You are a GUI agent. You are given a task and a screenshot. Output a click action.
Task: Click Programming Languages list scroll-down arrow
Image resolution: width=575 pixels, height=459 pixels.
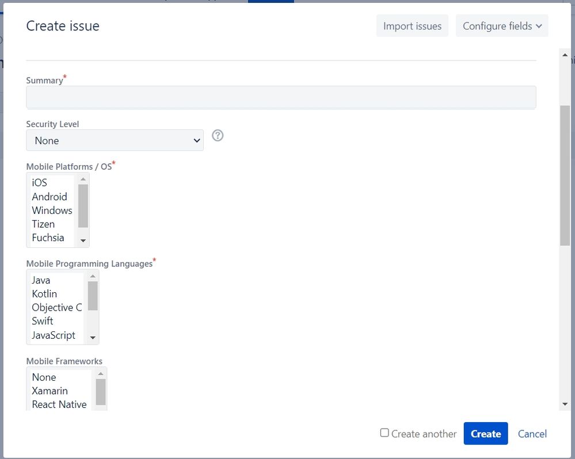point(93,338)
